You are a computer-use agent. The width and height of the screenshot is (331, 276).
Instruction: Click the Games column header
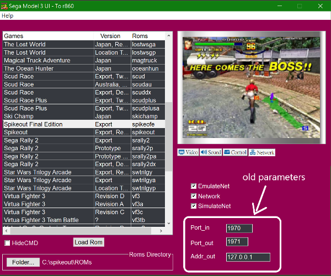point(48,36)
